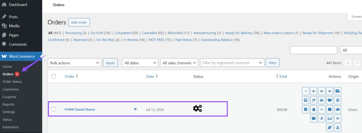Open the Filter by registered customer dropdown

coord(232,63)
